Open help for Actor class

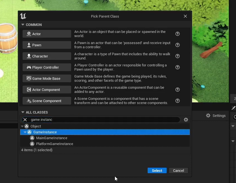(x=178, y=34)
